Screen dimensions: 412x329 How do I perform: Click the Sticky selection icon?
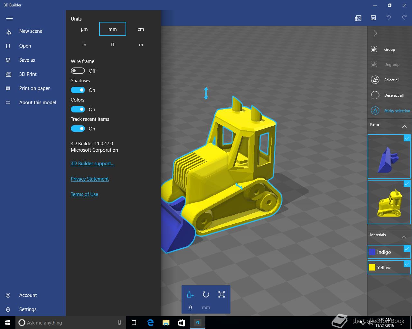375,111
